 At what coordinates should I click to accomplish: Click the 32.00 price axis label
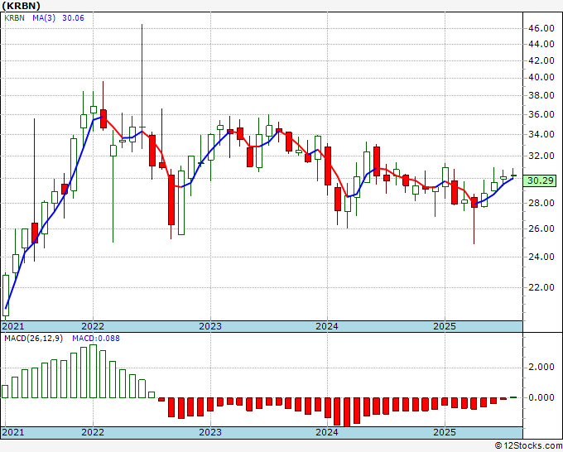(541, 156)
